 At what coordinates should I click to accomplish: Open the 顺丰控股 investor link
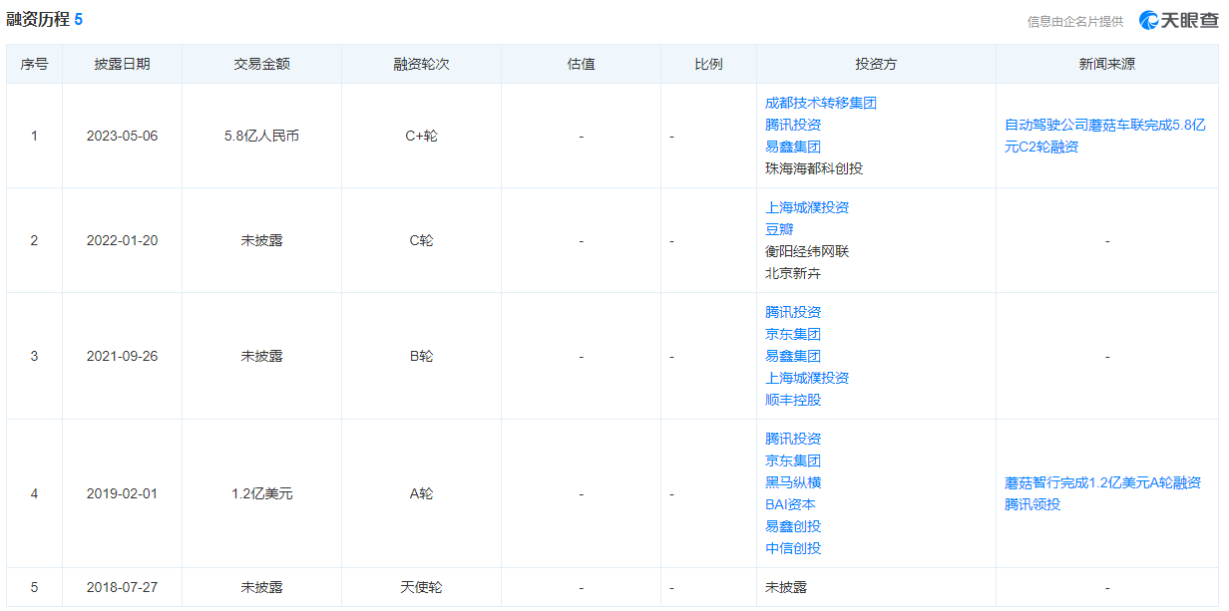[793, 400]
